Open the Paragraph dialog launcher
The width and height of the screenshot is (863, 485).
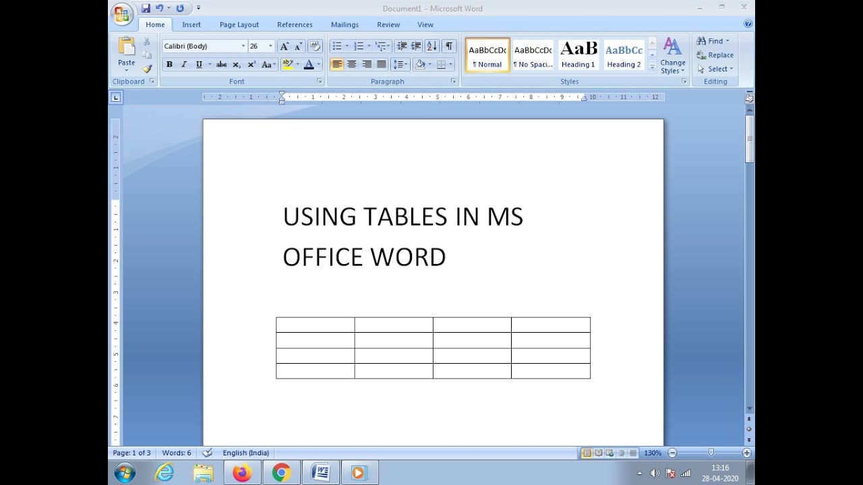point(453,82)
